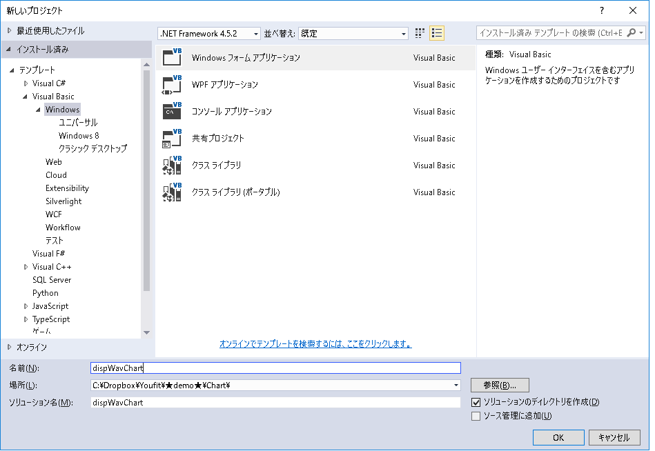Open the online template search link
This screenshot has width=655, height=451.
(315, 344)
